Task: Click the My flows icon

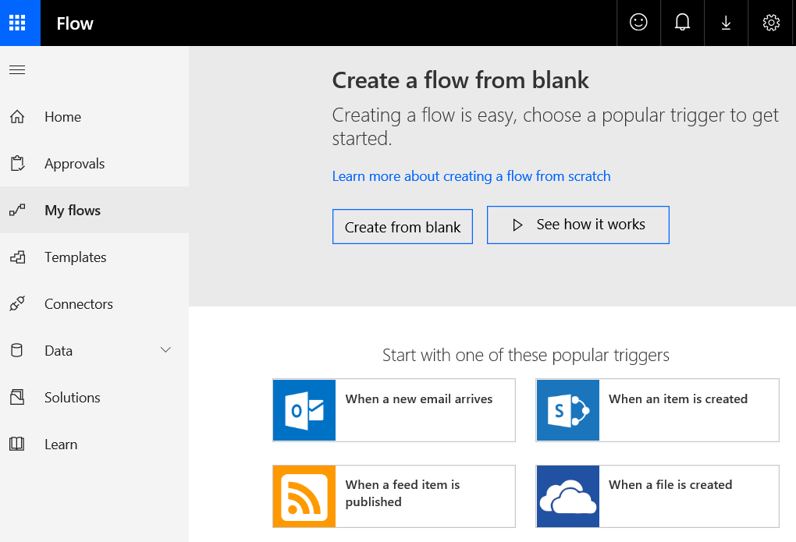Action: [17, 210]
